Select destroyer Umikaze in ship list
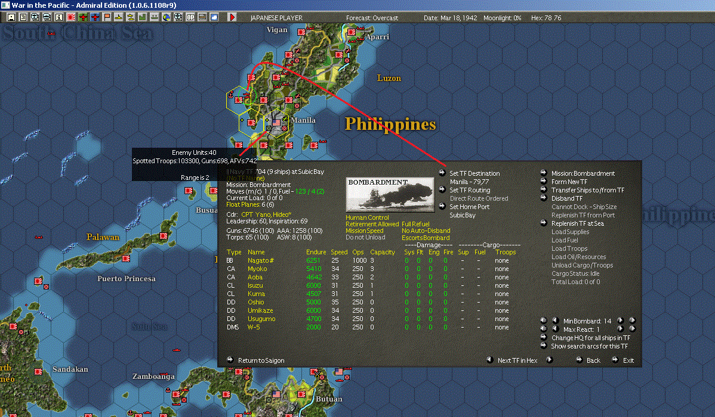715x417 pixels. click(x=260, y=310)
